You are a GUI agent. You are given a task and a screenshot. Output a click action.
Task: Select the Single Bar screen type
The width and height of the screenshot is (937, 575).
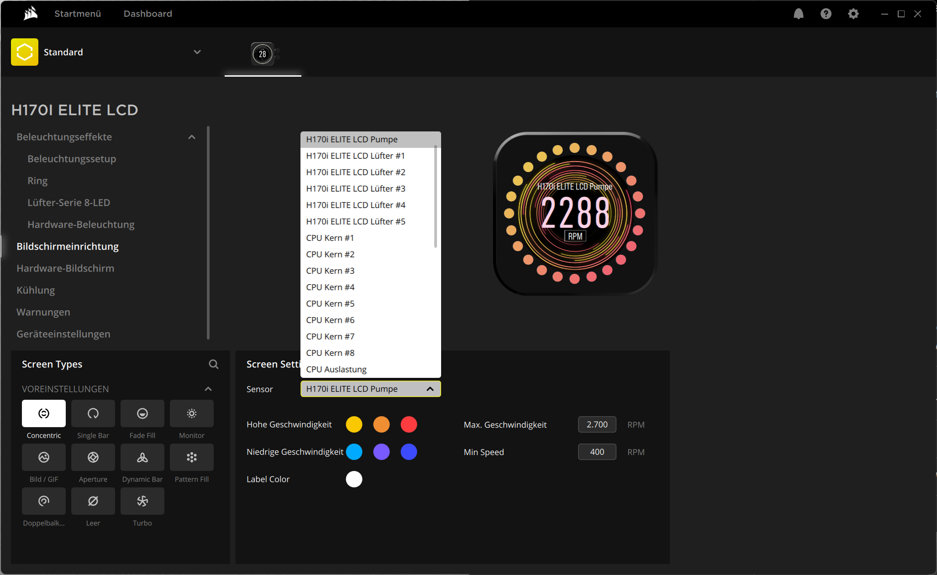(93, 413)
